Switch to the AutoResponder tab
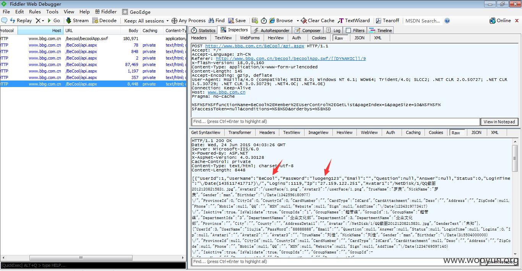Viewport: 522px width, 271px height. 271,31
